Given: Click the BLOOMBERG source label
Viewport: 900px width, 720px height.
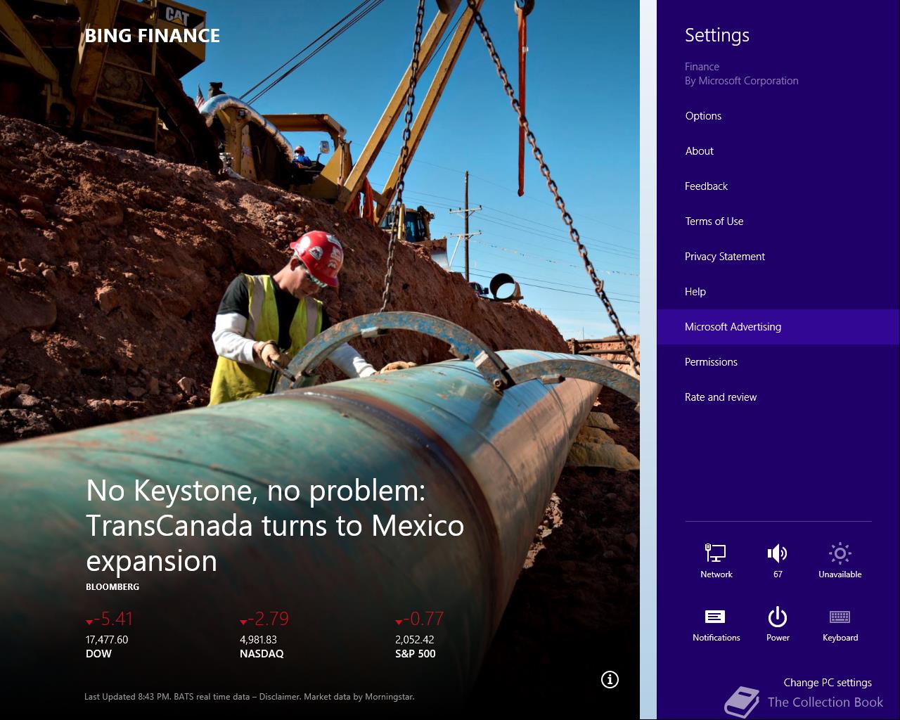Looking at the screenshot, I should pos(112,586).
